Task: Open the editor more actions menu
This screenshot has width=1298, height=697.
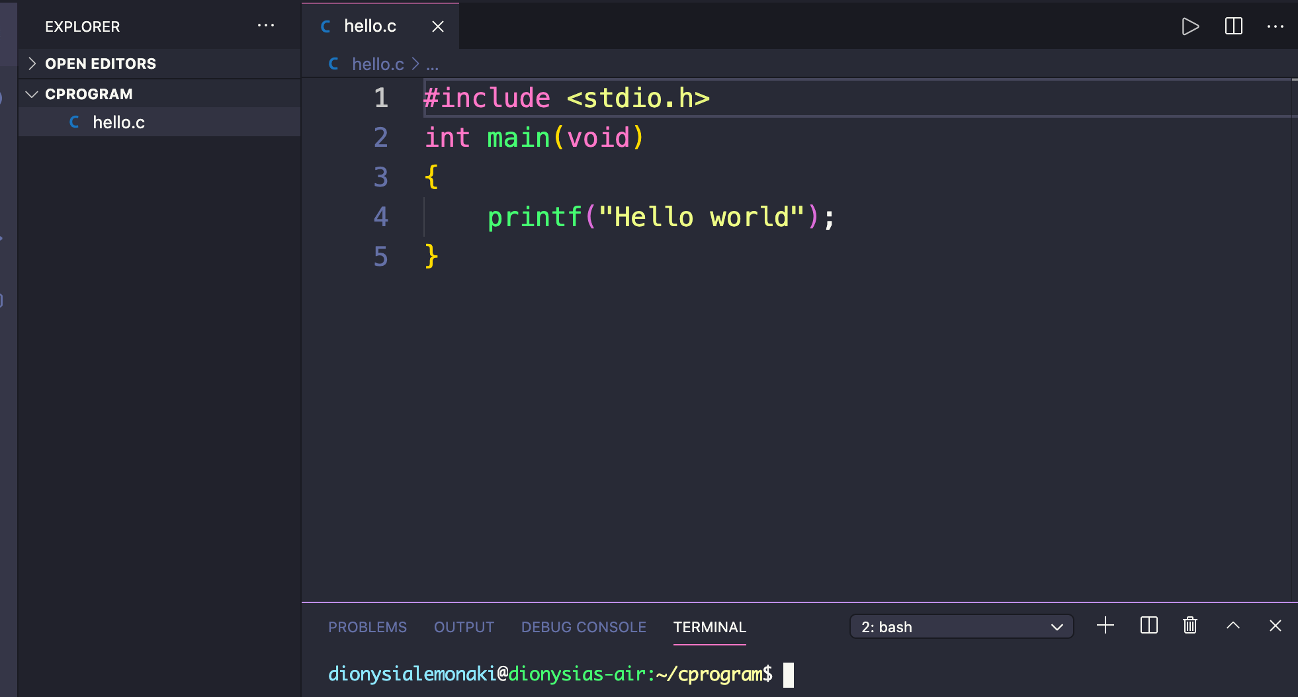Action: coord(1276,26)
